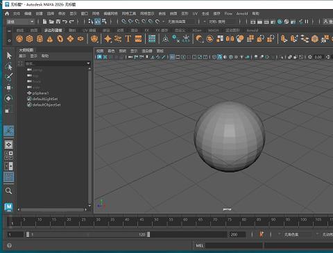Switch to four view layout icon
This screenshot has height=253, width=333.
[x=9, y=156]
